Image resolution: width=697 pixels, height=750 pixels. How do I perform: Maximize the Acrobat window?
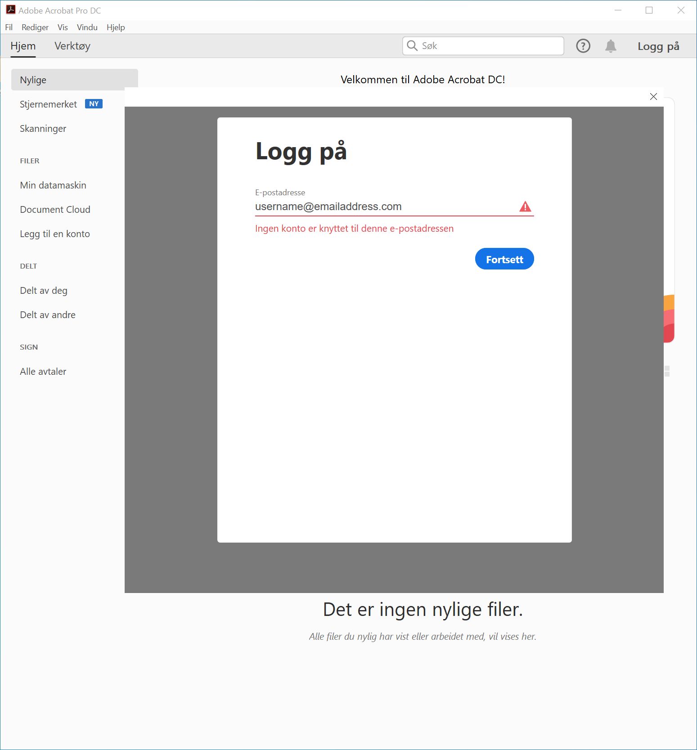pos(649,10)
